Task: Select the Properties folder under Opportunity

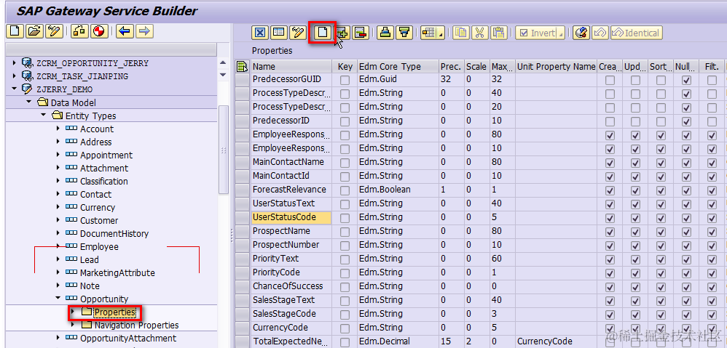Action: click(x=114, y=312)
